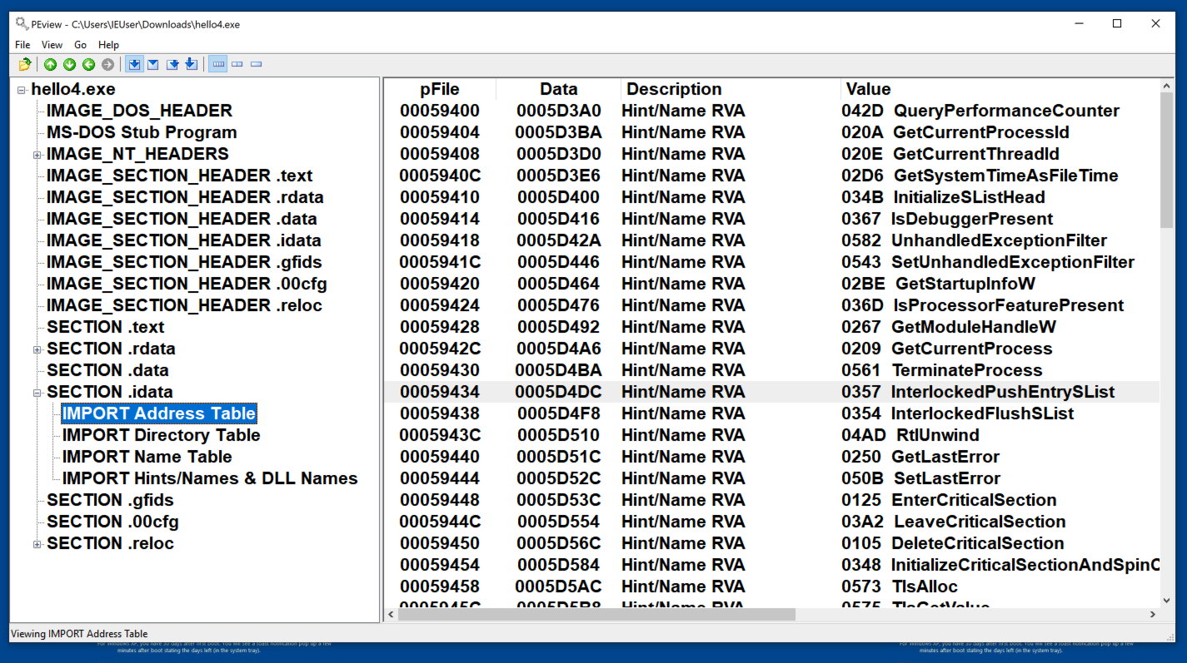Click the Description column header

731,89
